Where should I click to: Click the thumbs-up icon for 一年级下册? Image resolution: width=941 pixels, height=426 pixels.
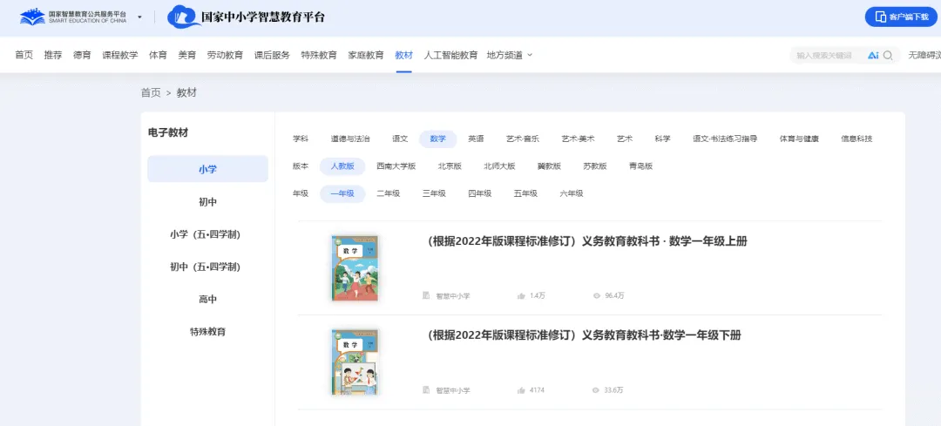521,390
